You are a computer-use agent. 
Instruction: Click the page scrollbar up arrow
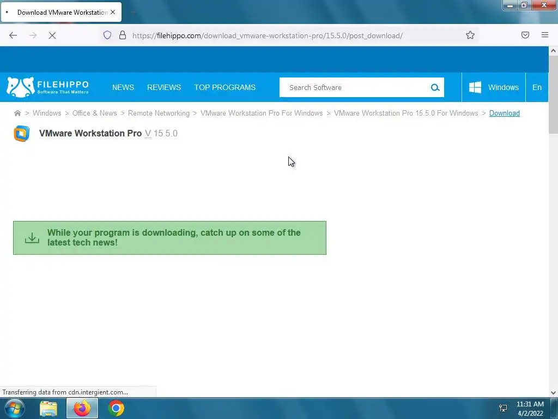point(553,51)
